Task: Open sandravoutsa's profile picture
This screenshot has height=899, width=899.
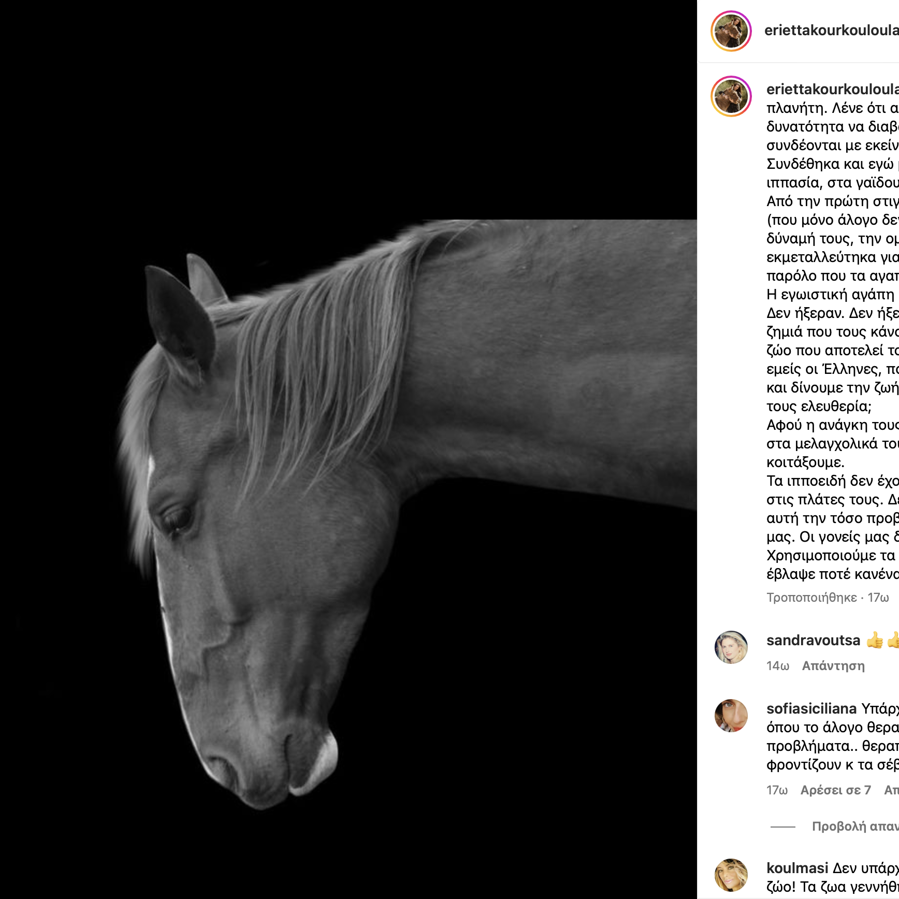Action: pyautogui.click(x=731, y=647)
